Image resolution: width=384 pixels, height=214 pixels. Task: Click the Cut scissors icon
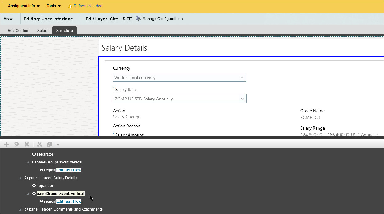[x=40, y=144]
